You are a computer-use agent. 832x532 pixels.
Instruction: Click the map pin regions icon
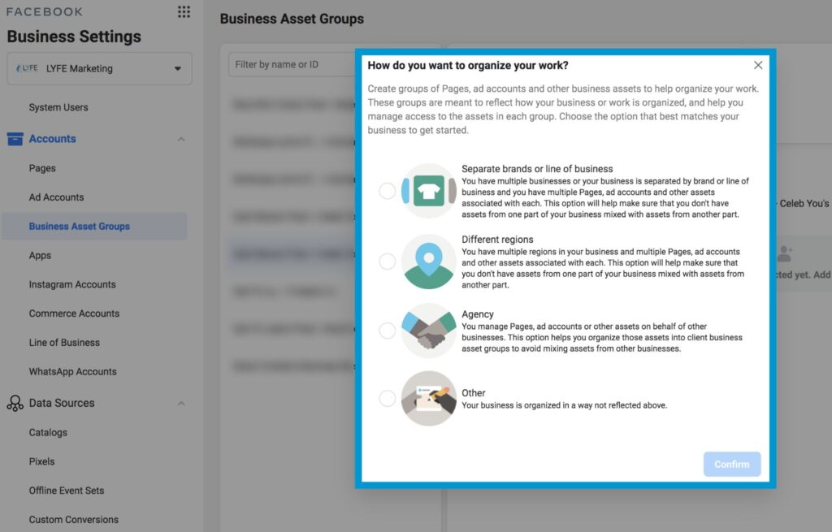pos(428,262)
